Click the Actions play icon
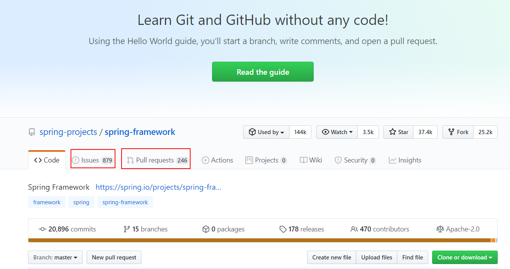 tap(206, 160)
